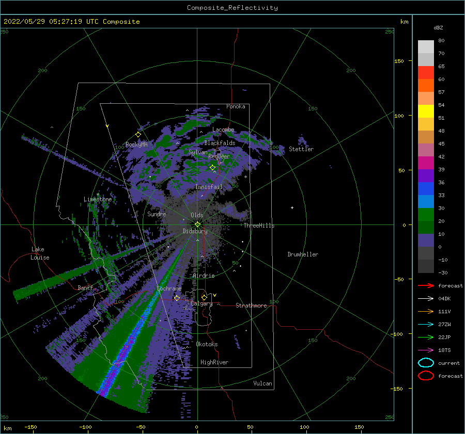
Task: Click the Banff label on the map
Action: coord(85,287)
